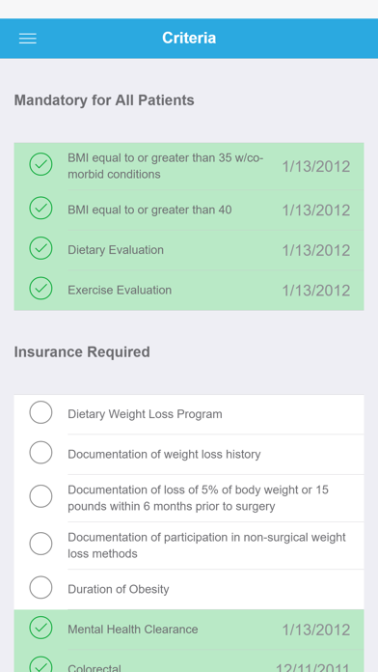Select the Exercise Evaluation date field

point(316,291)
